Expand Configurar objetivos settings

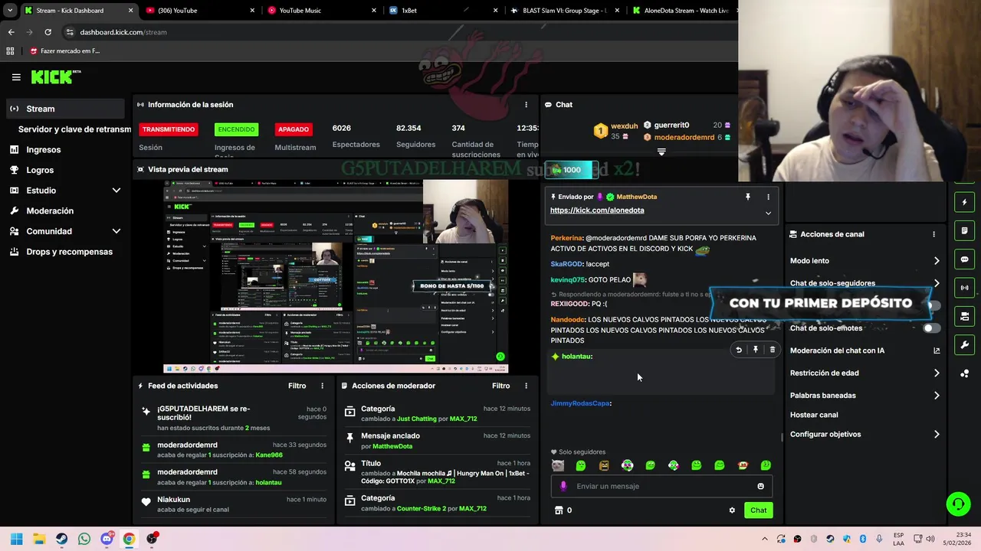[865, 434]
